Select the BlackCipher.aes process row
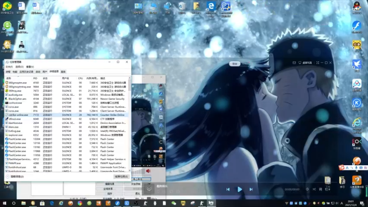The width and height of the screenshot is (368, 207). pyautogui.click(x=67, y=99)
